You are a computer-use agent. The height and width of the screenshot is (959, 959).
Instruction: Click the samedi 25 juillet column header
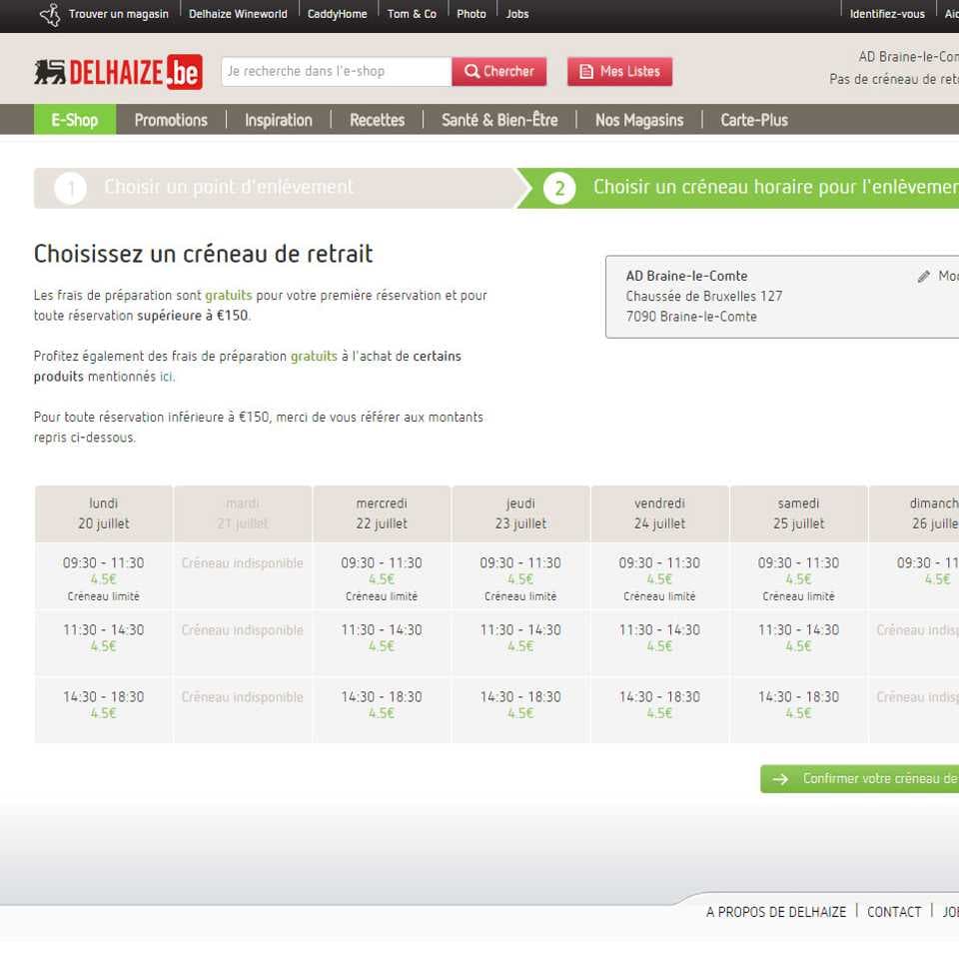click(x=799, y=513)
